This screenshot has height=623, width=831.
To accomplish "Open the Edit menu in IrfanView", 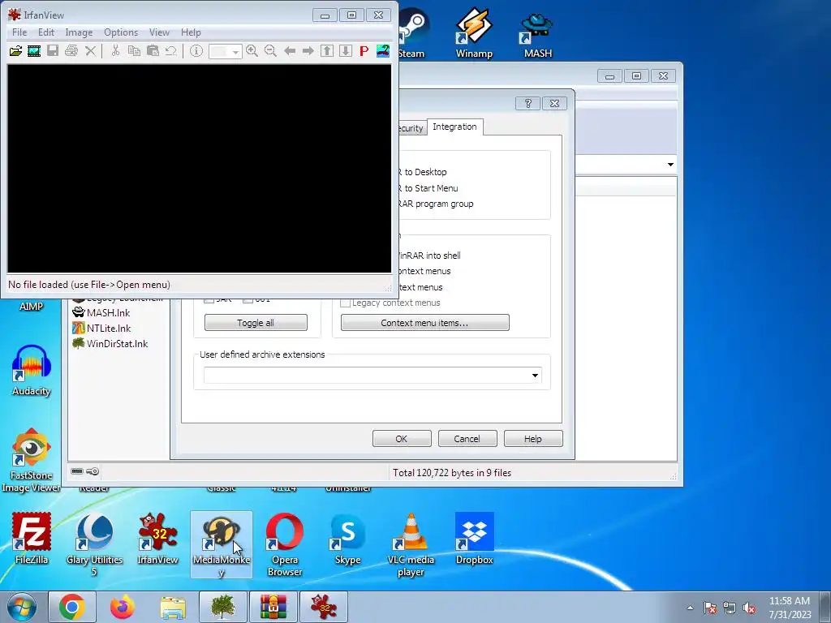I will [46, 32].
